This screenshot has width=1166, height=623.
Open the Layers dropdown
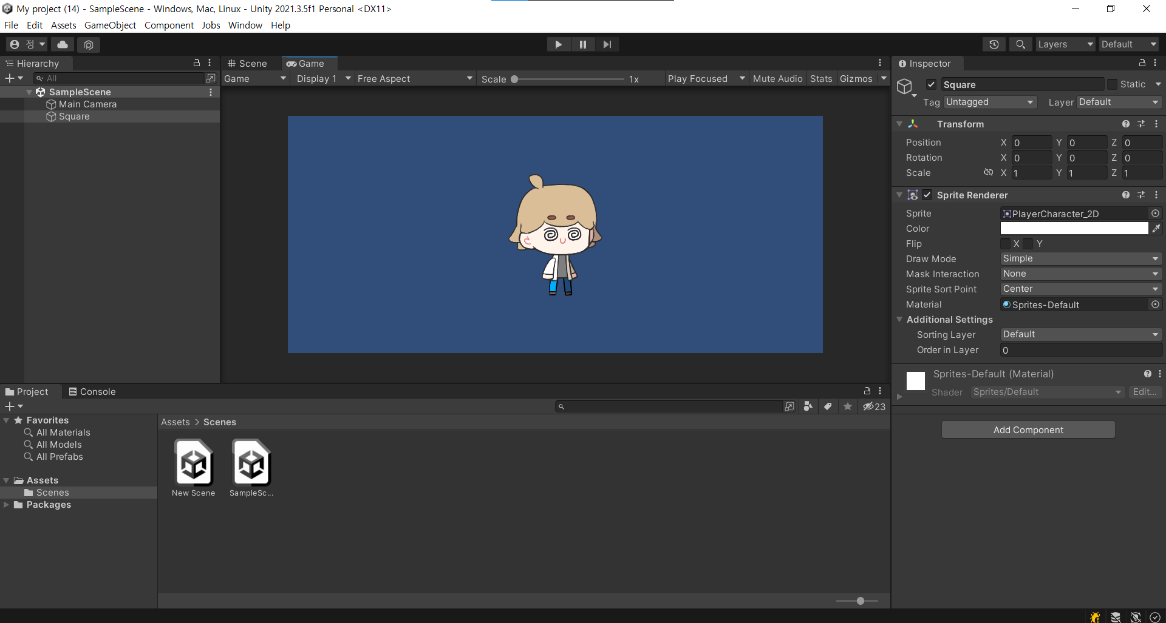coord(1065,44)
